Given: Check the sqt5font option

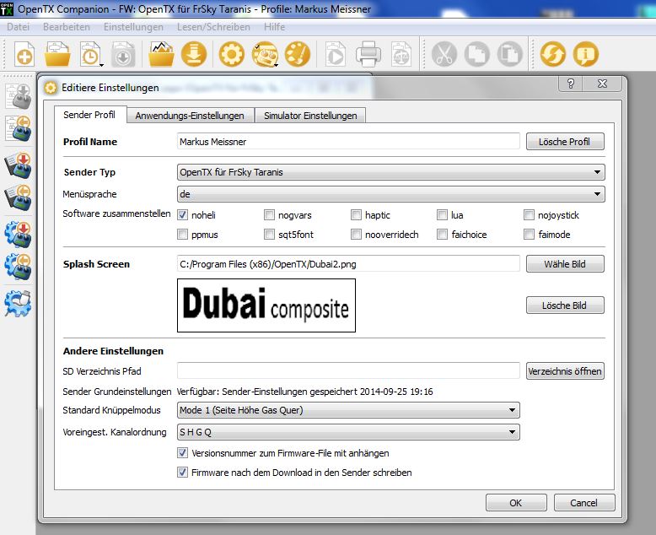Looking at the screenshot, I should [x=269, y=235].
